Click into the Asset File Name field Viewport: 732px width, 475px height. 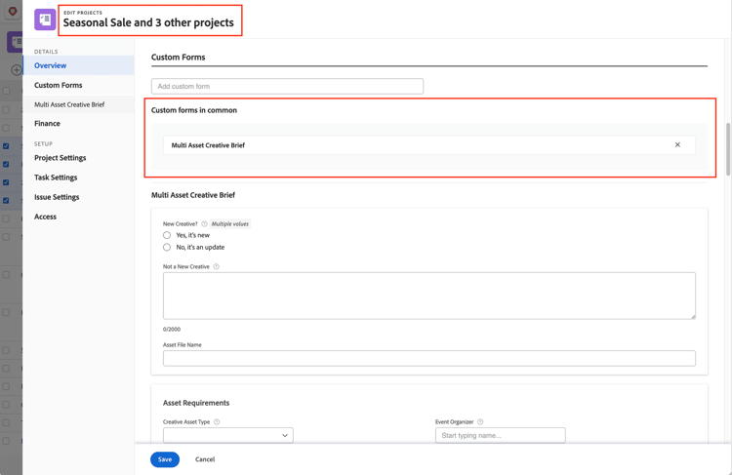428,358
